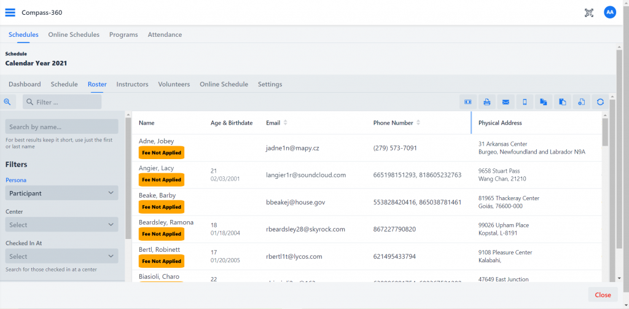Click email rbeardsley28@skyrock.com

(x=305, y=229)
